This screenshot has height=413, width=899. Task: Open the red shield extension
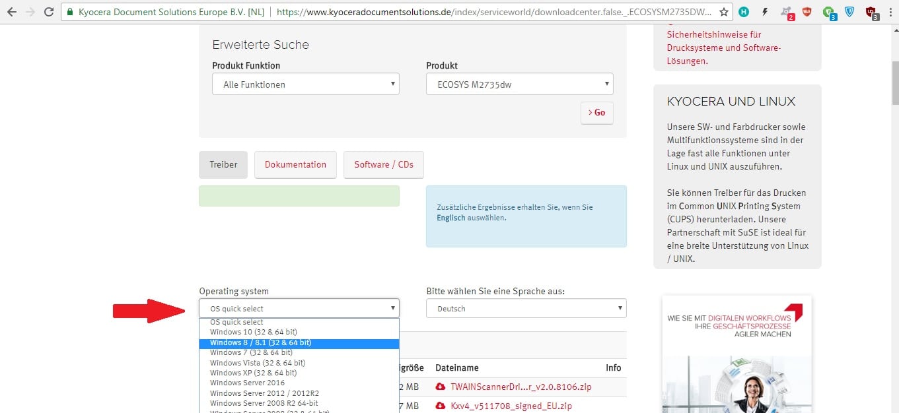(x=807, y=12)
